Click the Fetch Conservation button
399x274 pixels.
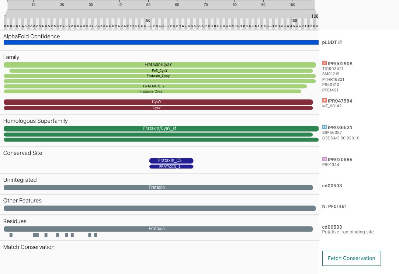(351, 258)
